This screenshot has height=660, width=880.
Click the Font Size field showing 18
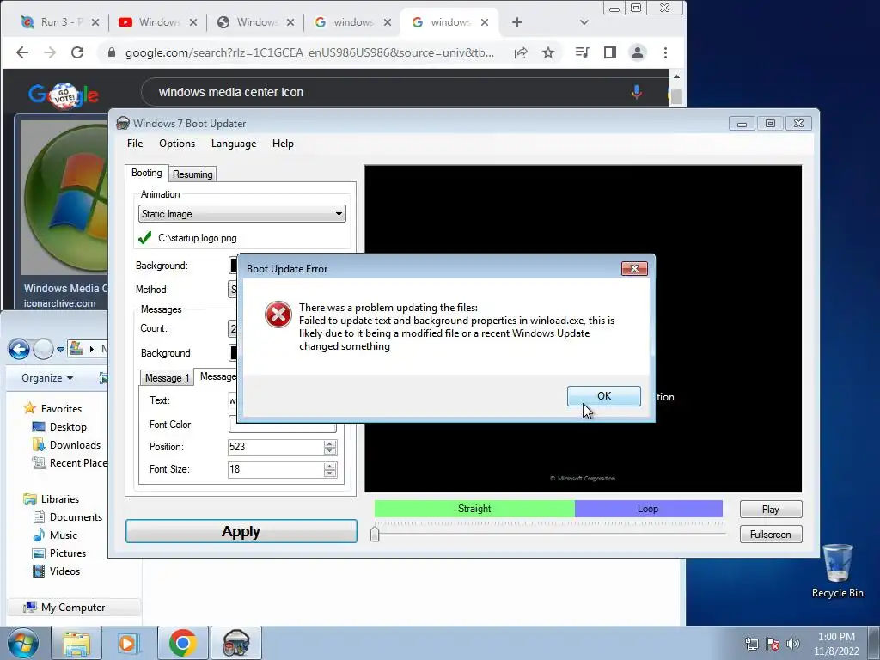pyautogui.click(x=276, y=469)
